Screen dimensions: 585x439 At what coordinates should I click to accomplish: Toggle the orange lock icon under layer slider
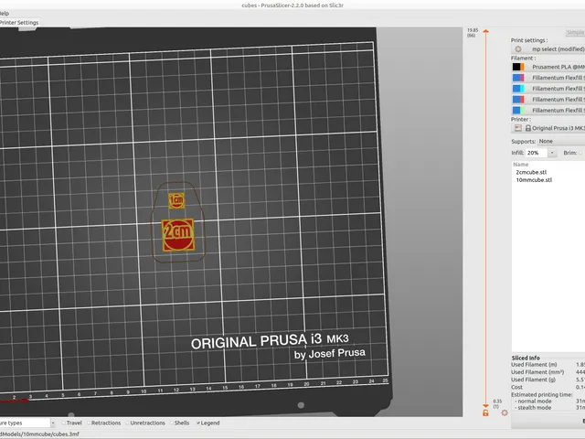(x=485, y=412)
